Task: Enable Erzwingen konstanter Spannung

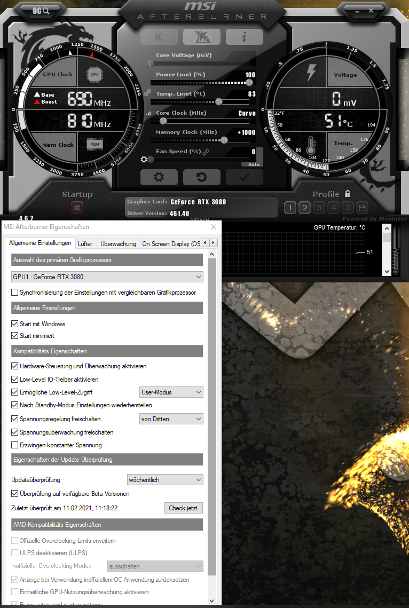Action: pyautogui.click(x=15, y=445)
